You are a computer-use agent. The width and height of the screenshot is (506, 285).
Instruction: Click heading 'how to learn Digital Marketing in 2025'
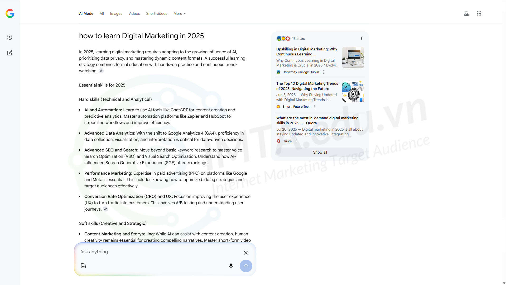click(x=142, y=36)
